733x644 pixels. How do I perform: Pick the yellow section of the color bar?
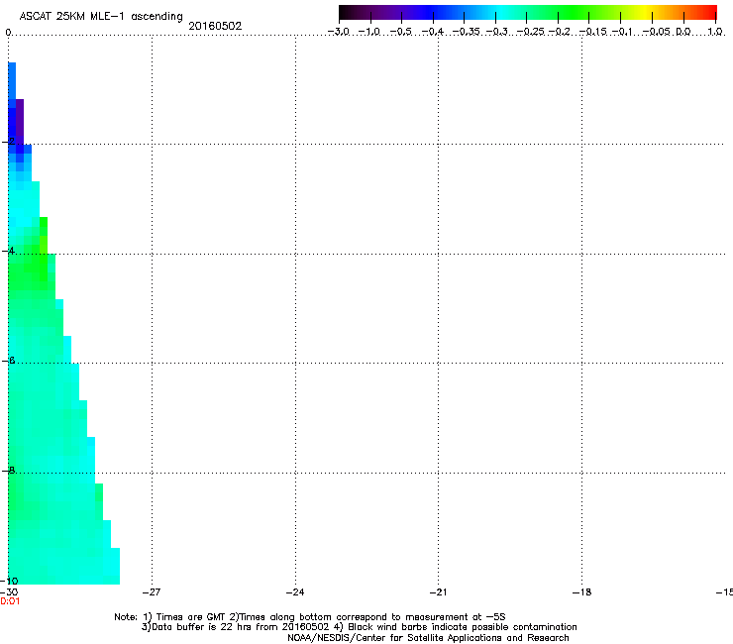(x=645, y=13)
